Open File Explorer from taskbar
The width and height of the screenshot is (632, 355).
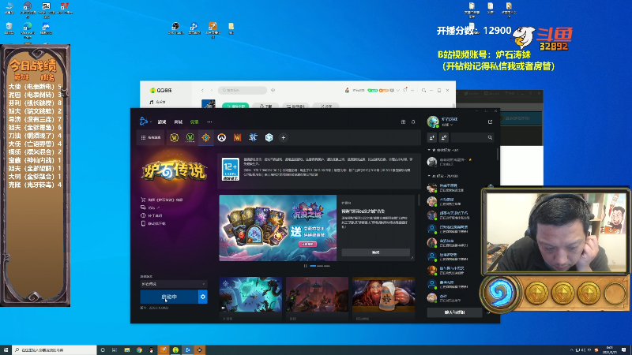pyautogui.click(x=127, y=349)
